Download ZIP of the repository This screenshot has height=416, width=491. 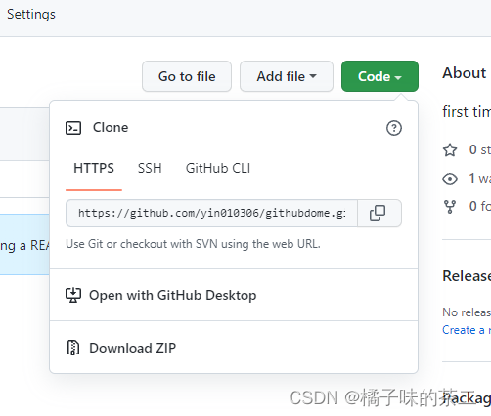coord(234,348)
